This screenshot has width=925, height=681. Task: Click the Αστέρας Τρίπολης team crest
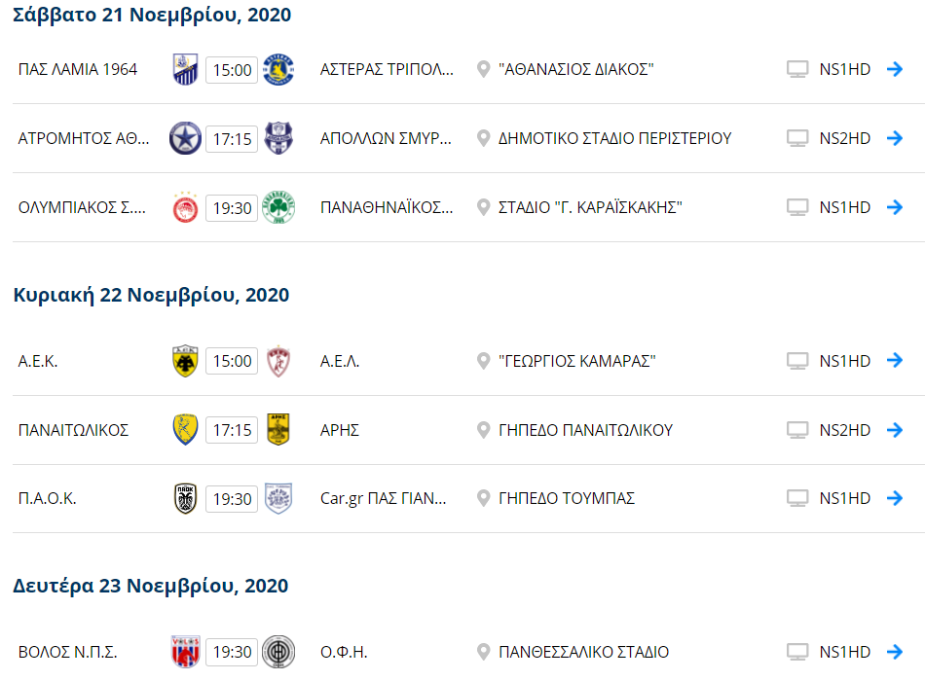point(279,69)
